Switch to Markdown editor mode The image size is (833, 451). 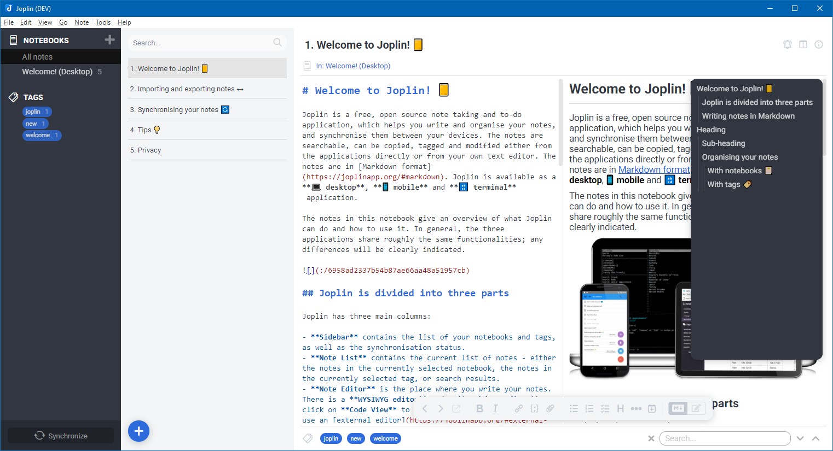[x=678, y=408]
